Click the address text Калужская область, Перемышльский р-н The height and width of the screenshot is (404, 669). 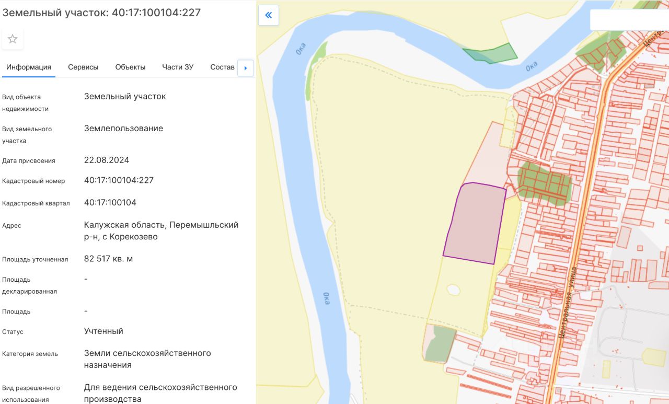(161, 230)
